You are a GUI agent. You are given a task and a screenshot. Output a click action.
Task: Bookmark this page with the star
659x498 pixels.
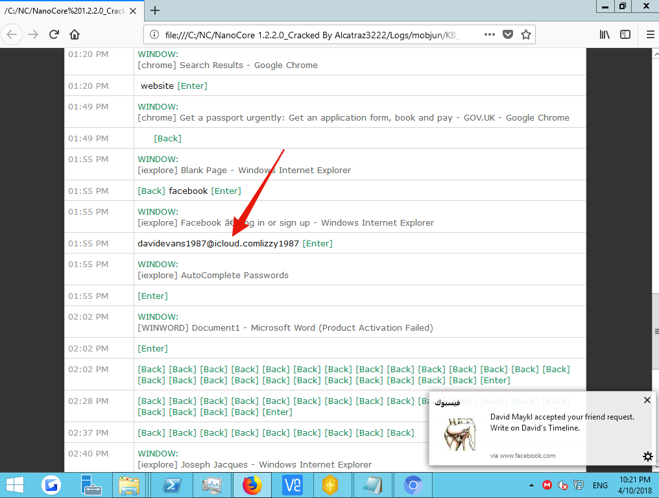coord(526,34)
